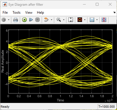Expand the highlight block dropdown arrow
This screenshot has height=110, width=117.
pos(51,20)
